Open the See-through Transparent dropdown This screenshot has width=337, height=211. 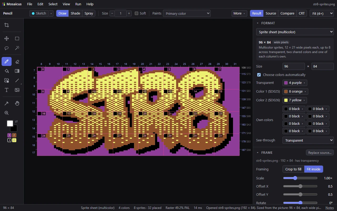click(308, 140)
